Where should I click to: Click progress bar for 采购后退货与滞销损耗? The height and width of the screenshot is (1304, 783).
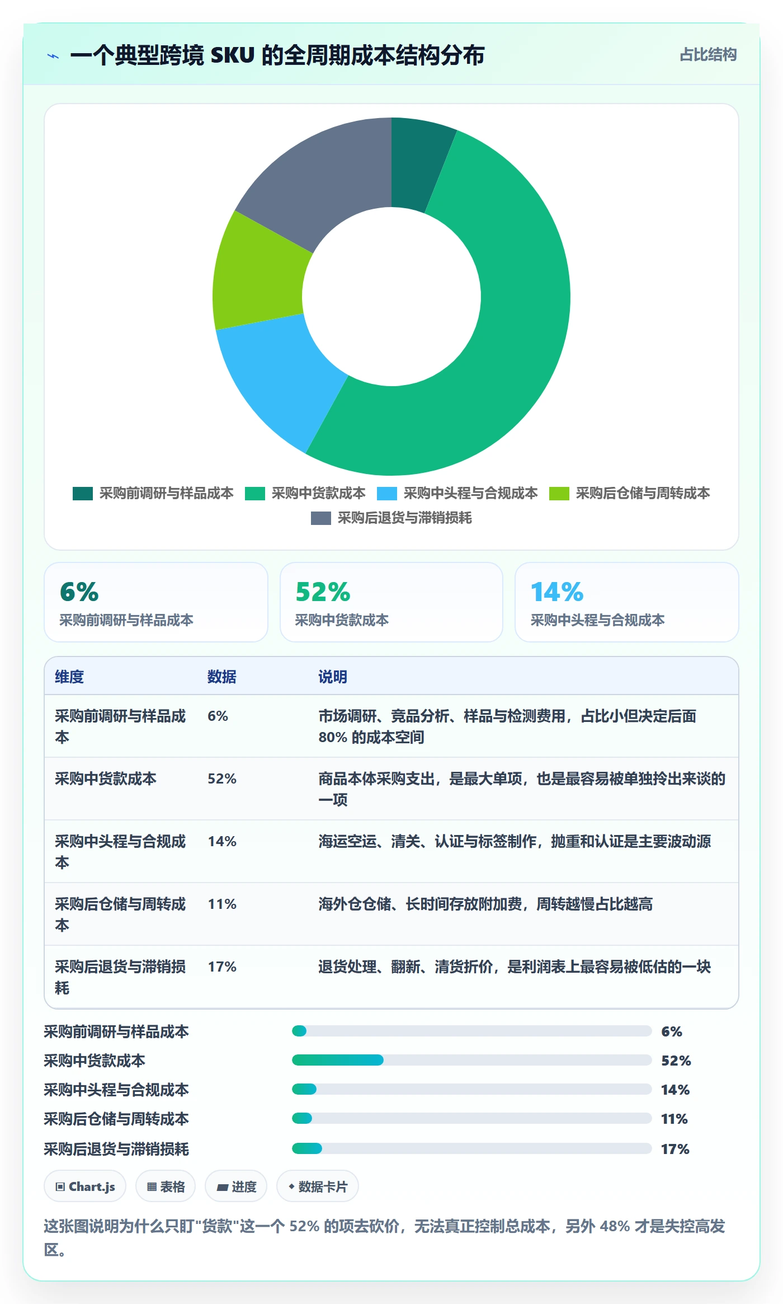472,1148
